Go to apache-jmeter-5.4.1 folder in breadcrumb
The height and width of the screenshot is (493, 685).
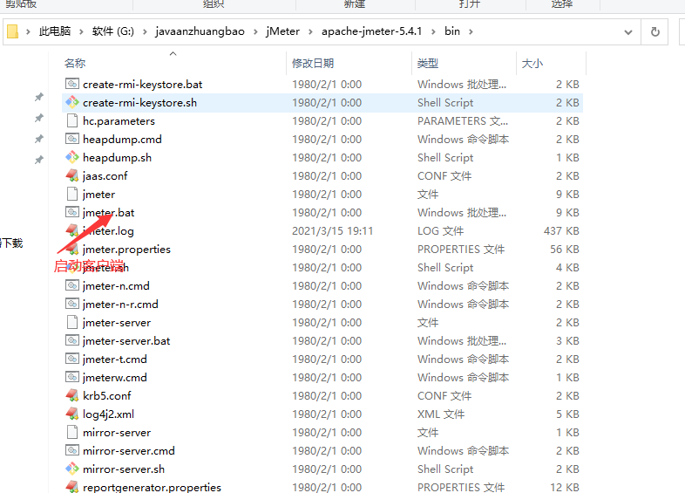pyautogui.click(x=373, y=32)
